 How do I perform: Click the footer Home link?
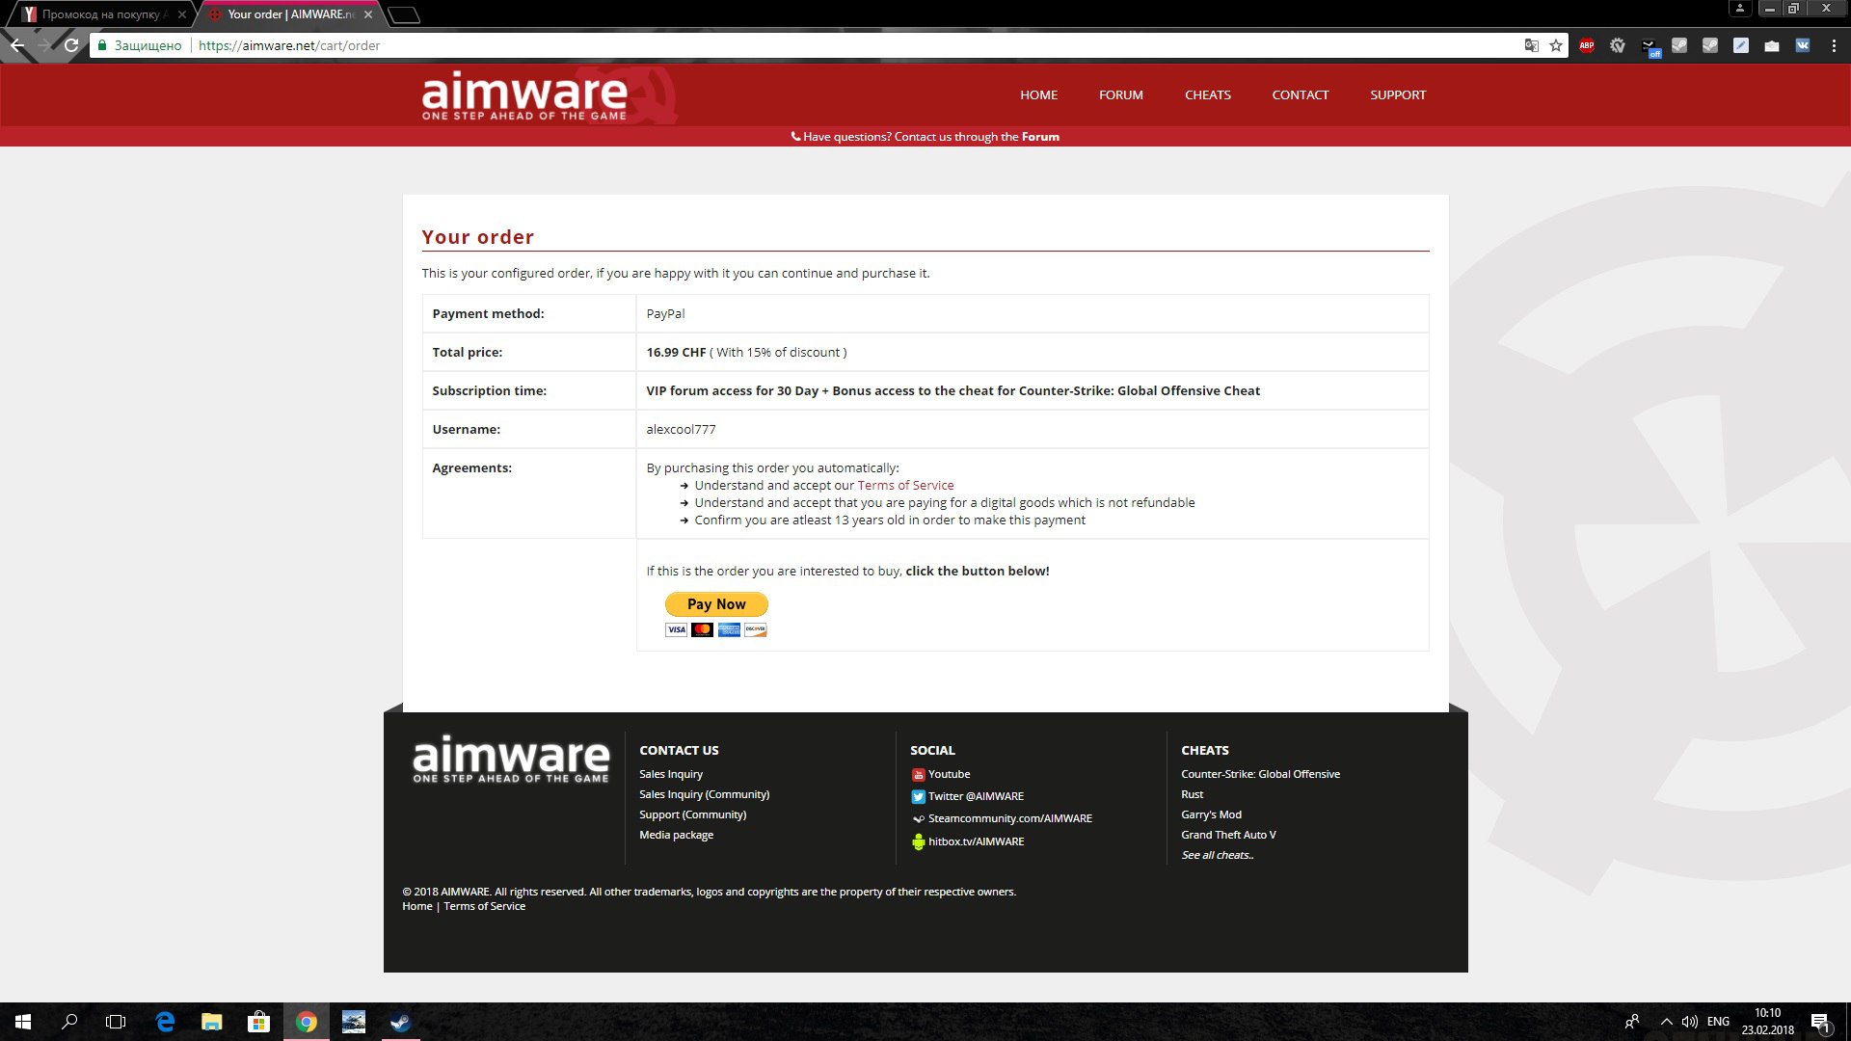coord(416,906)
